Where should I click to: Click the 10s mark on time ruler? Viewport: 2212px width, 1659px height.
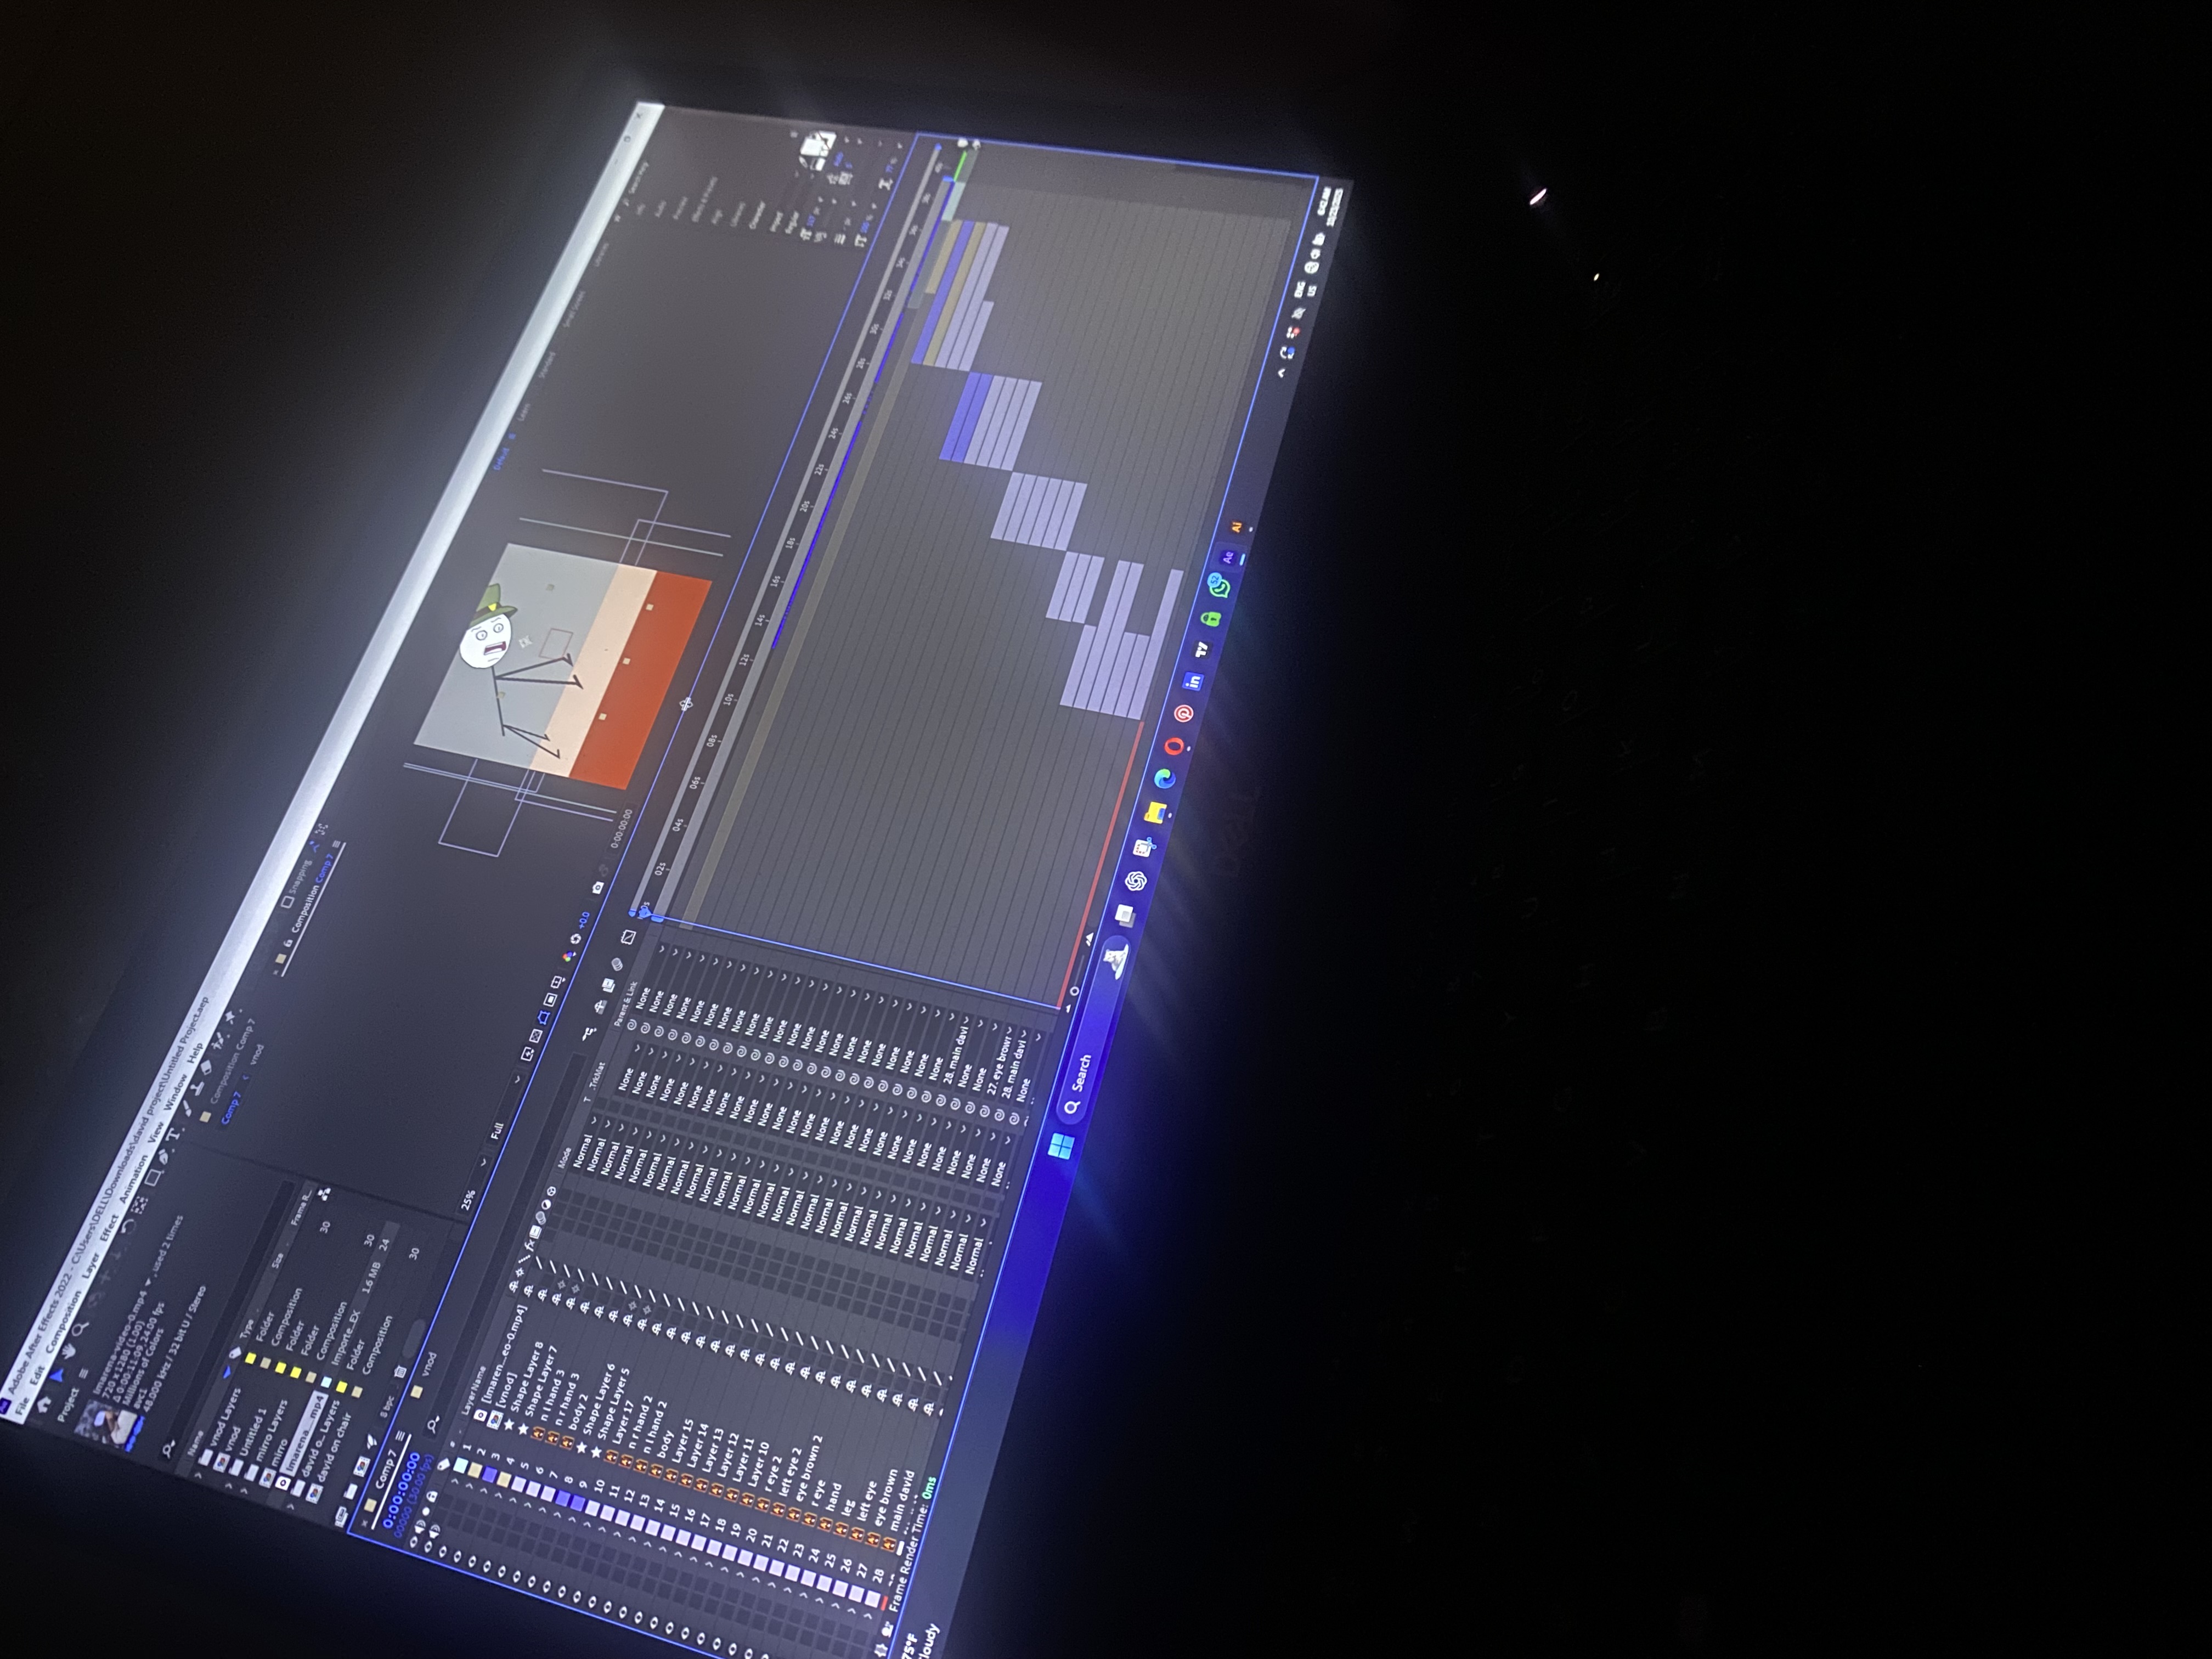pos(728,699)
